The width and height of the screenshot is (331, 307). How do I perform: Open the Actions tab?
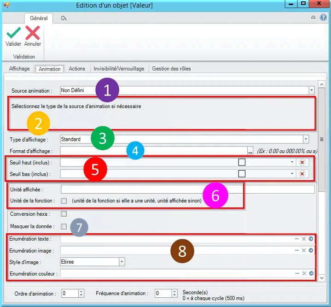coord(77,69)
